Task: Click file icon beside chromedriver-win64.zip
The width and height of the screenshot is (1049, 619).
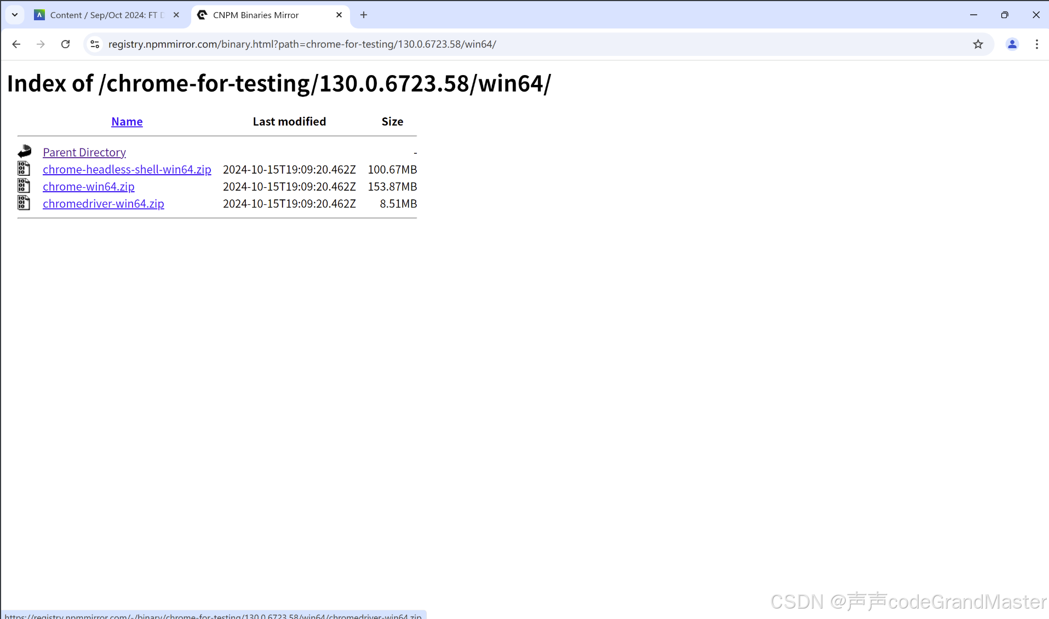Action: click(x=24, y=203)
